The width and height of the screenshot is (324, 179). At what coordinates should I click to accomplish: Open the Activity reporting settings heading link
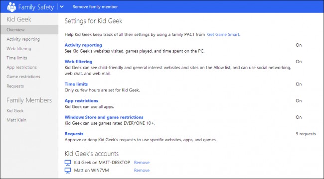83,45
